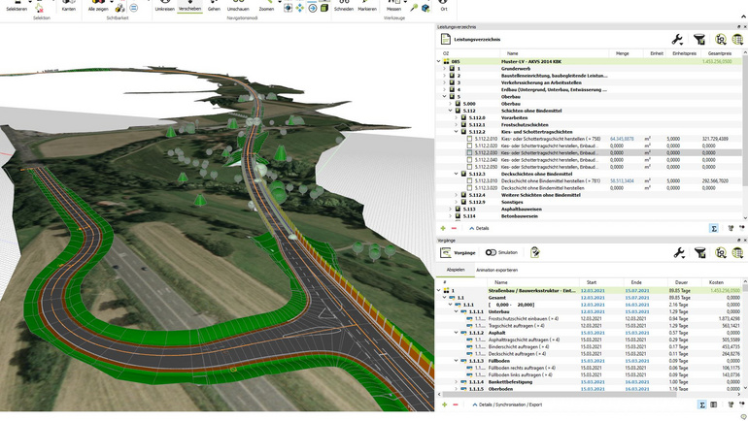Switch to Animation exportieren tab

pos(496,270)
